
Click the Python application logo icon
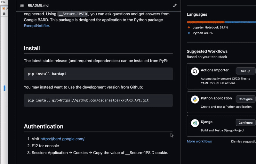click(195, 99)
